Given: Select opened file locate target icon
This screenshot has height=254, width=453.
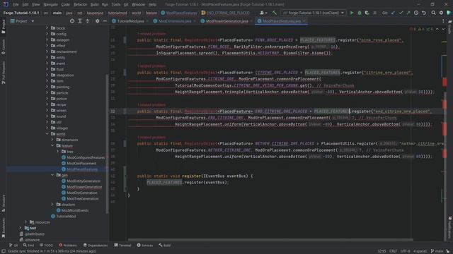Looking at the screenshot, I should [72, 21].
